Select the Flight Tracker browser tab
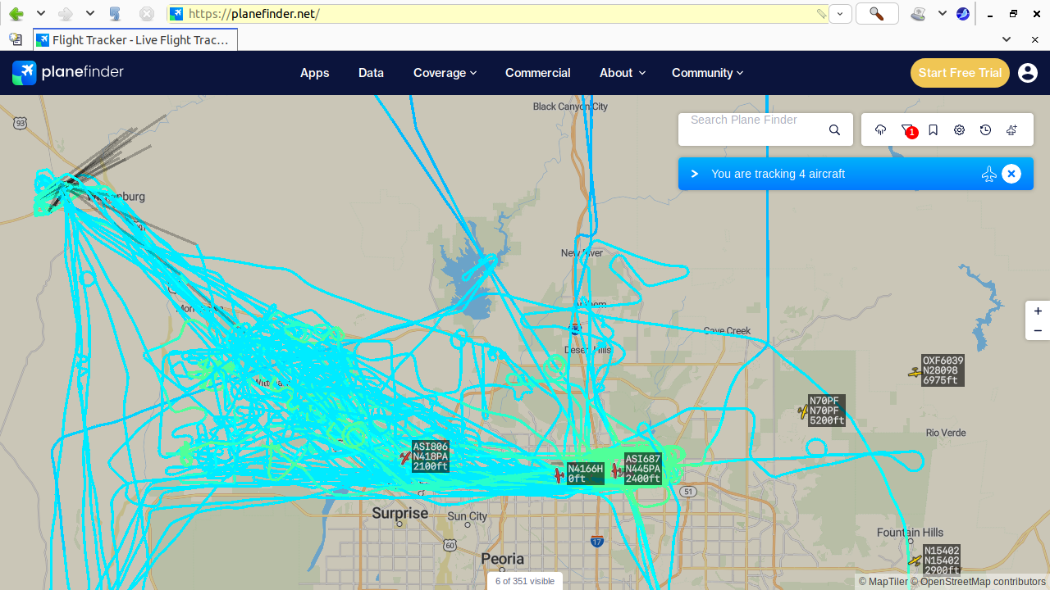Viewport: 1050px width, 590px height. (x=135, y=40)
